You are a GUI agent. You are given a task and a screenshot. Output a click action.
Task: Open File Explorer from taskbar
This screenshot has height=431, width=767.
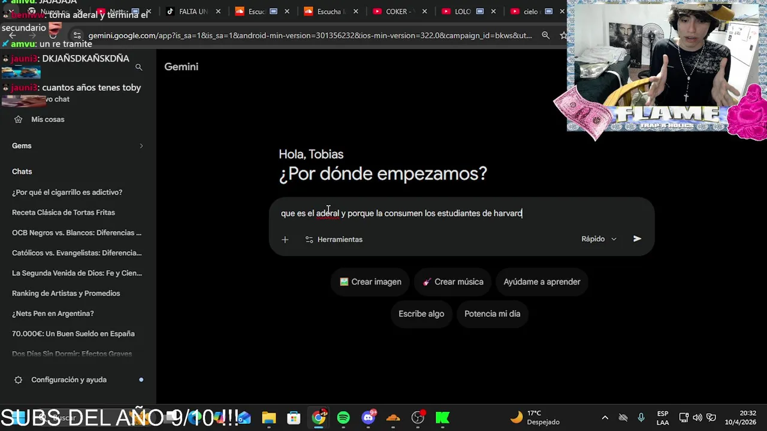click(x=268, y=418)
